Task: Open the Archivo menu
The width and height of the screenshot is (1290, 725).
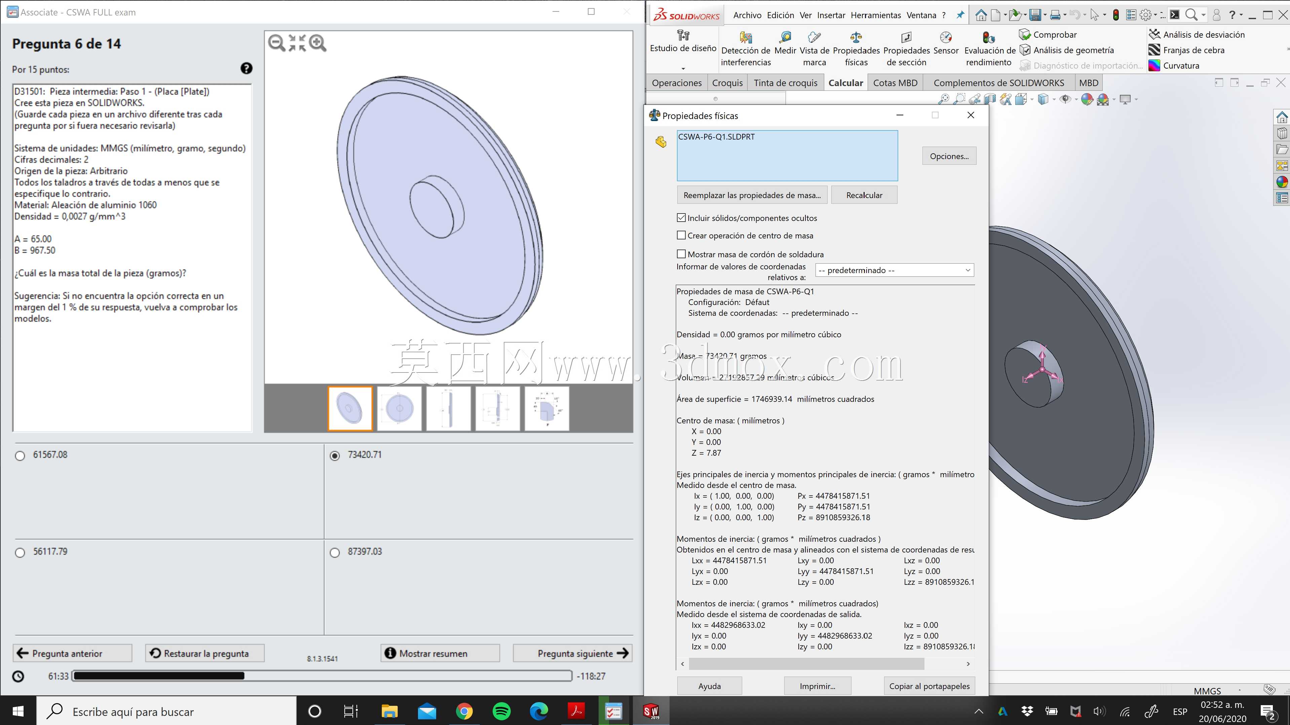Action: [747, 15]
